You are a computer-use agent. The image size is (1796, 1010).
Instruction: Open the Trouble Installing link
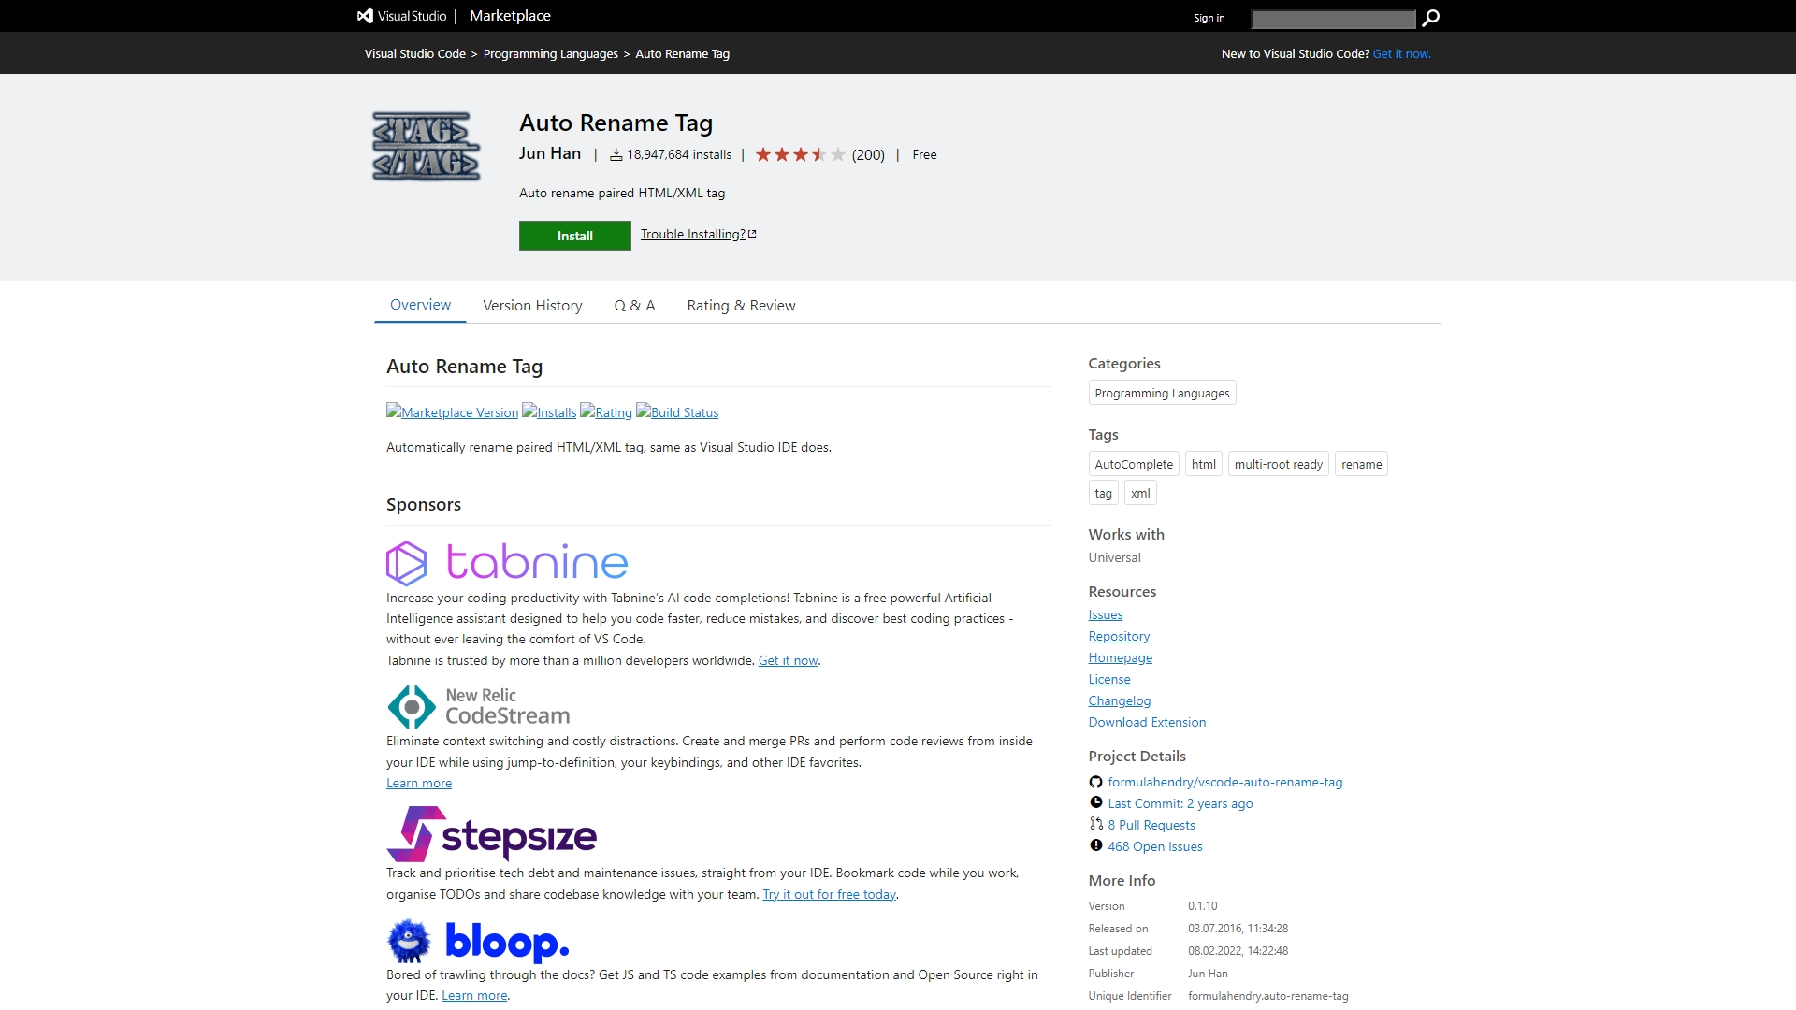[x=693, y=234]
